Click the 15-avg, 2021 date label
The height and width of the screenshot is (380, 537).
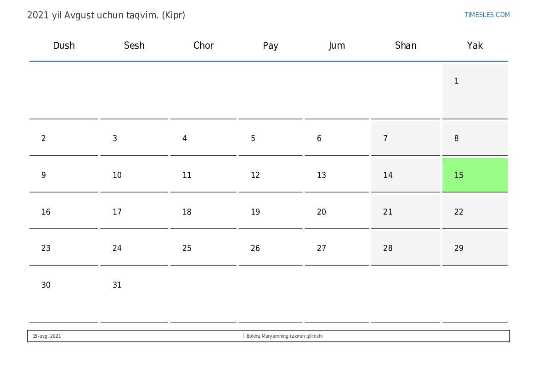47,336
